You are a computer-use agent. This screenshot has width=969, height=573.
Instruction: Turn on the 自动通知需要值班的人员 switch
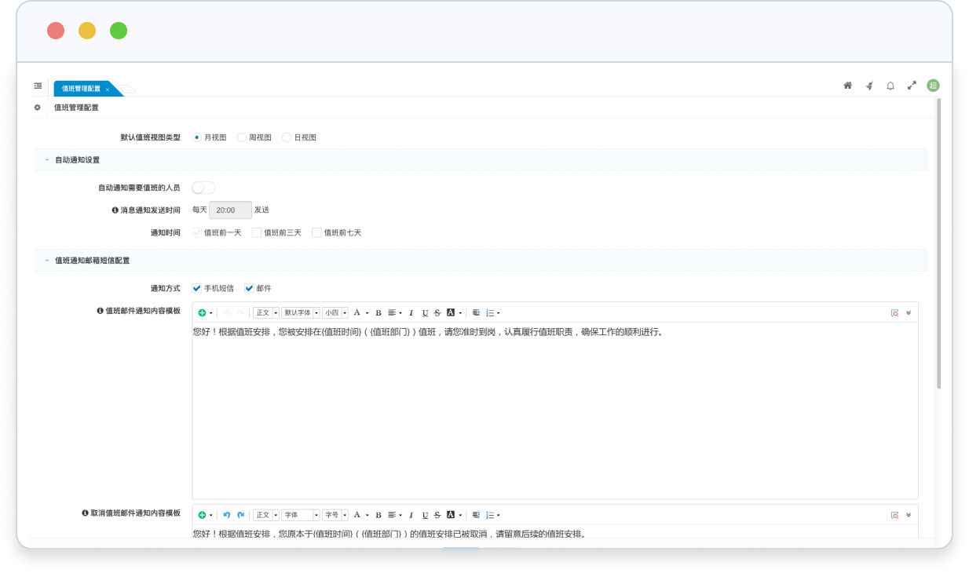click(x=203, y=188)
